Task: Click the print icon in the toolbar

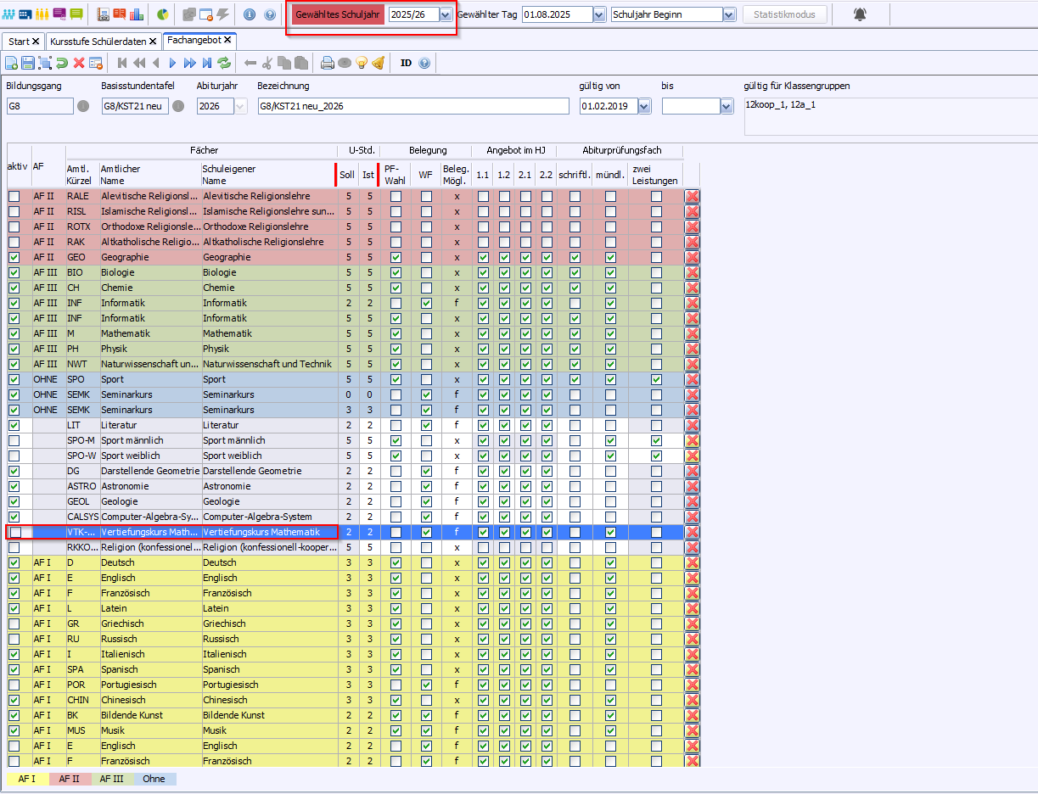Action: 327,63
